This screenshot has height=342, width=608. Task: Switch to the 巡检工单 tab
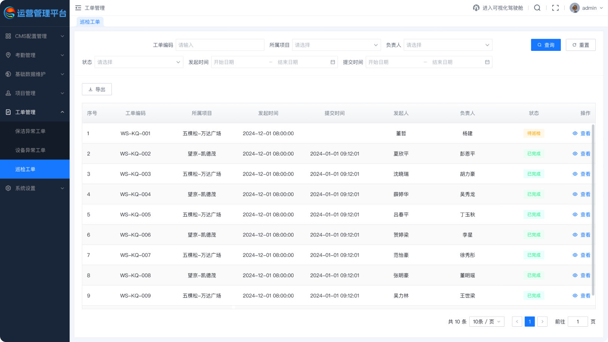coord(90,22)
